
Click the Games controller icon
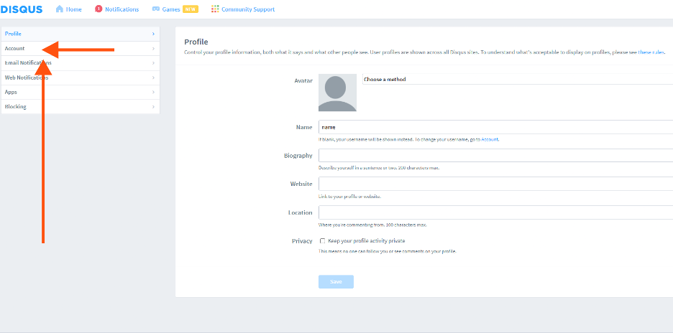[x=156, y=9]
